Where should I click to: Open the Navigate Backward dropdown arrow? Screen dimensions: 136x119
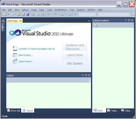tap(66, 14)
